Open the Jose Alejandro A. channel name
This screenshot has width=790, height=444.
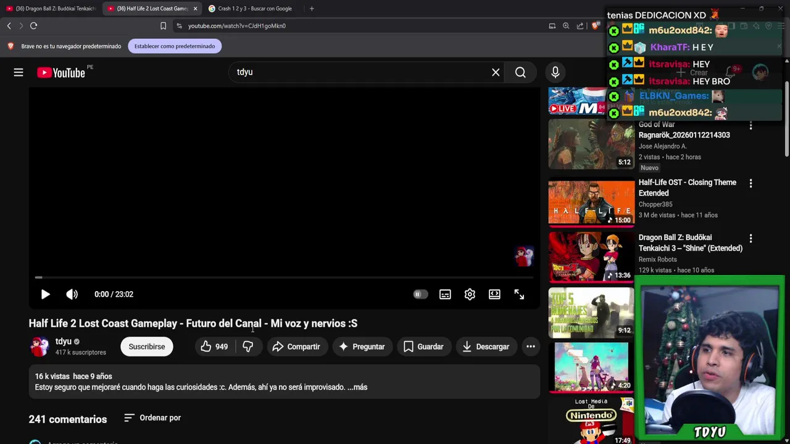click(663, 146)
